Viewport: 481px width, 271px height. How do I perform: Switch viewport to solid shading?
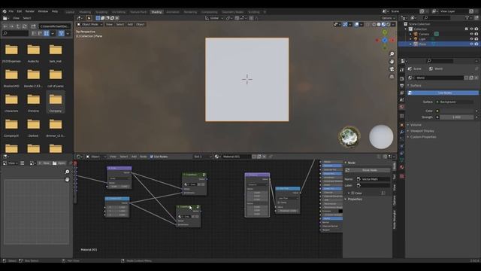point(379,24)
